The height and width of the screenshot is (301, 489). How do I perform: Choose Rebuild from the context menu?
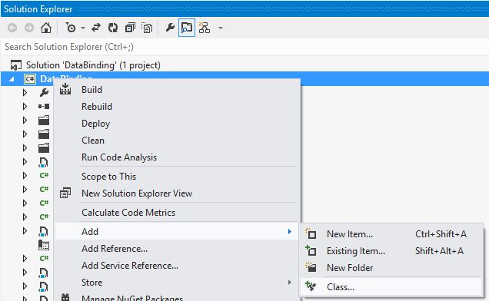178,107
